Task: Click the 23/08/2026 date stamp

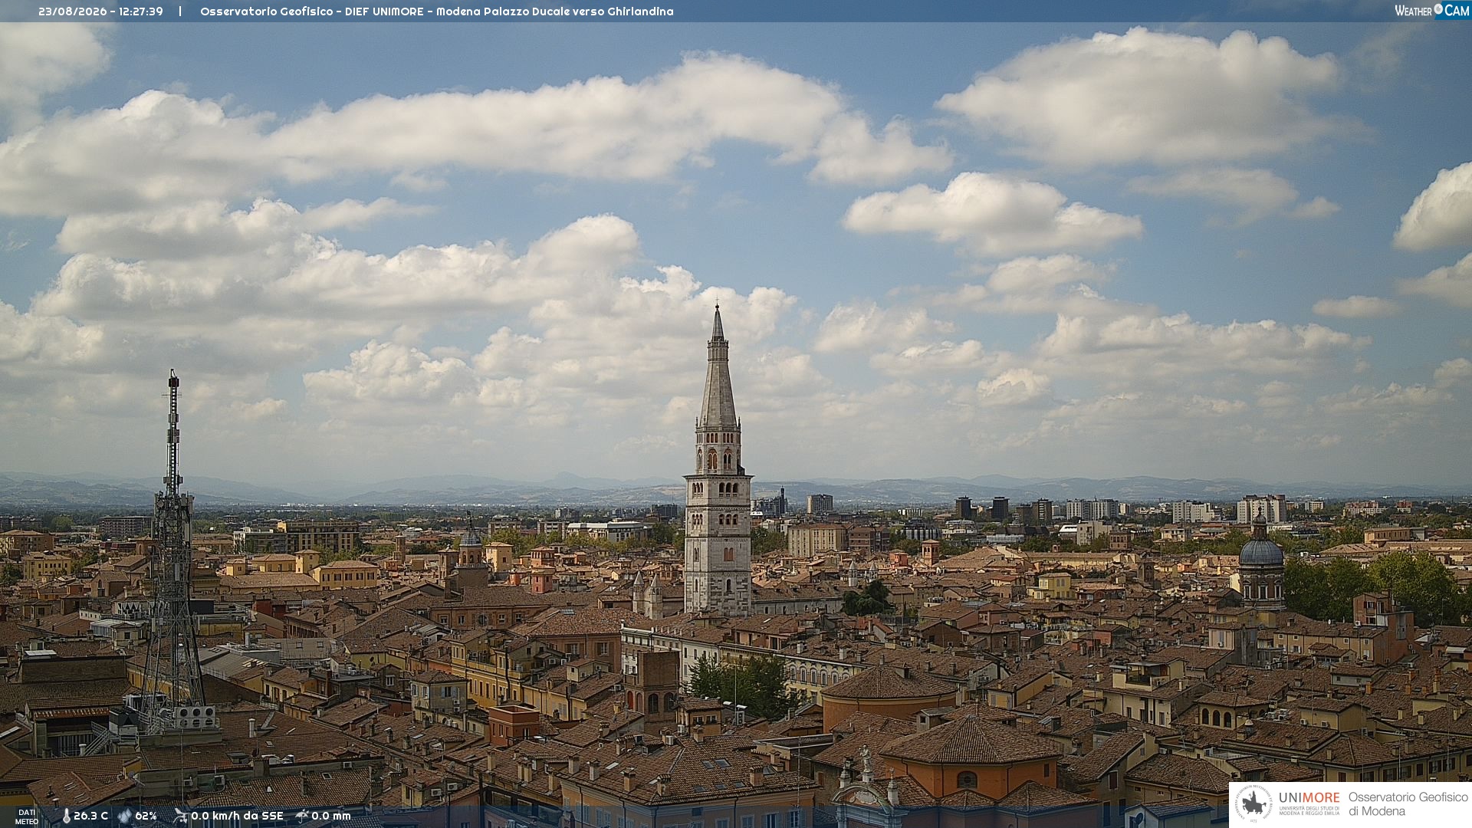Action: click(x=74, y=11)
